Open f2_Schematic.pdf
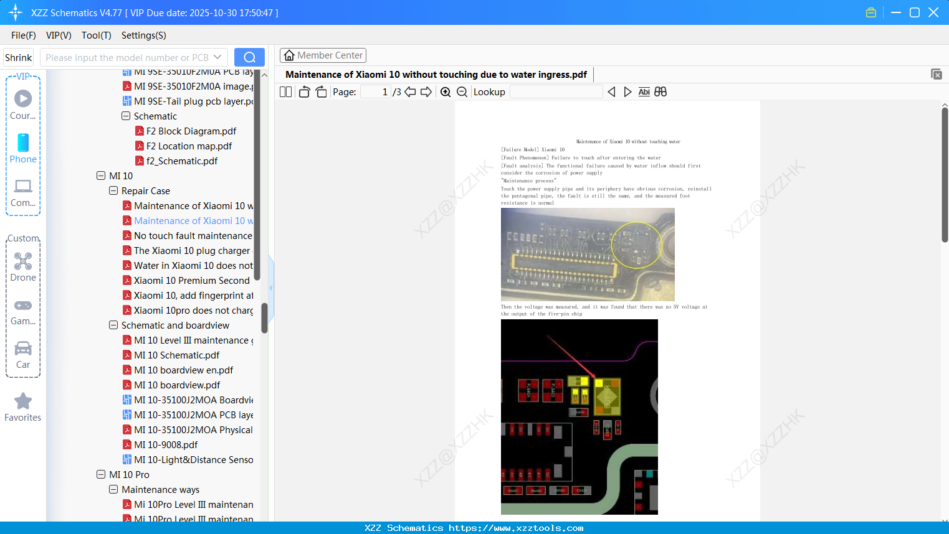 pos(182,161)
